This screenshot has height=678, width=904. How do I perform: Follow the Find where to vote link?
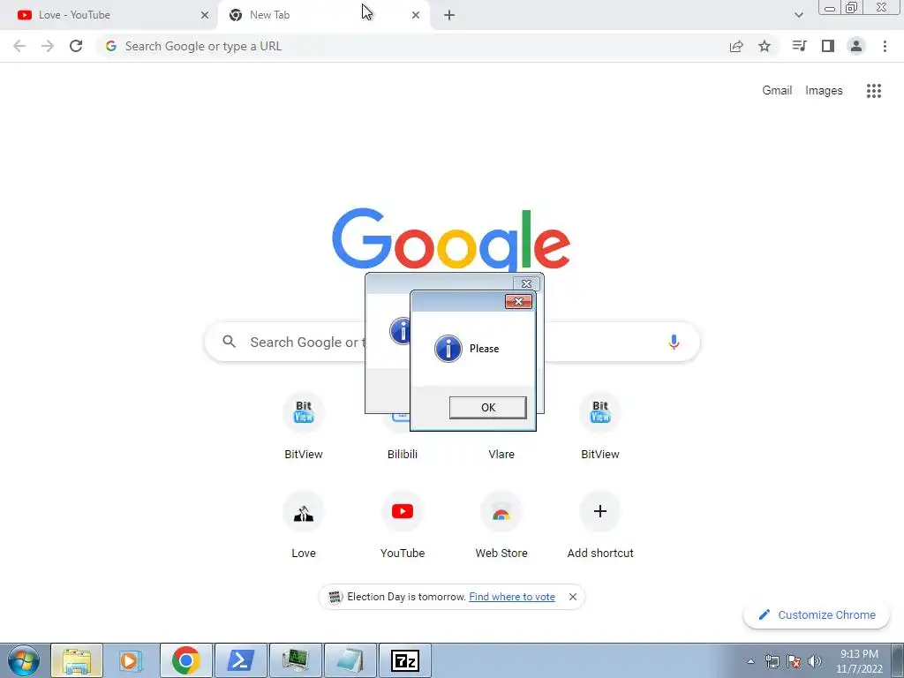(512, 597)
